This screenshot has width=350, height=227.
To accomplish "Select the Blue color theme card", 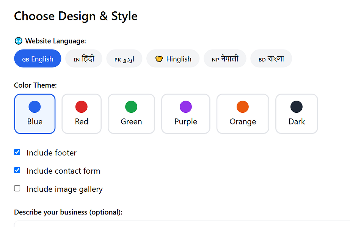I will pyautogui.click(x=35, y=114).
